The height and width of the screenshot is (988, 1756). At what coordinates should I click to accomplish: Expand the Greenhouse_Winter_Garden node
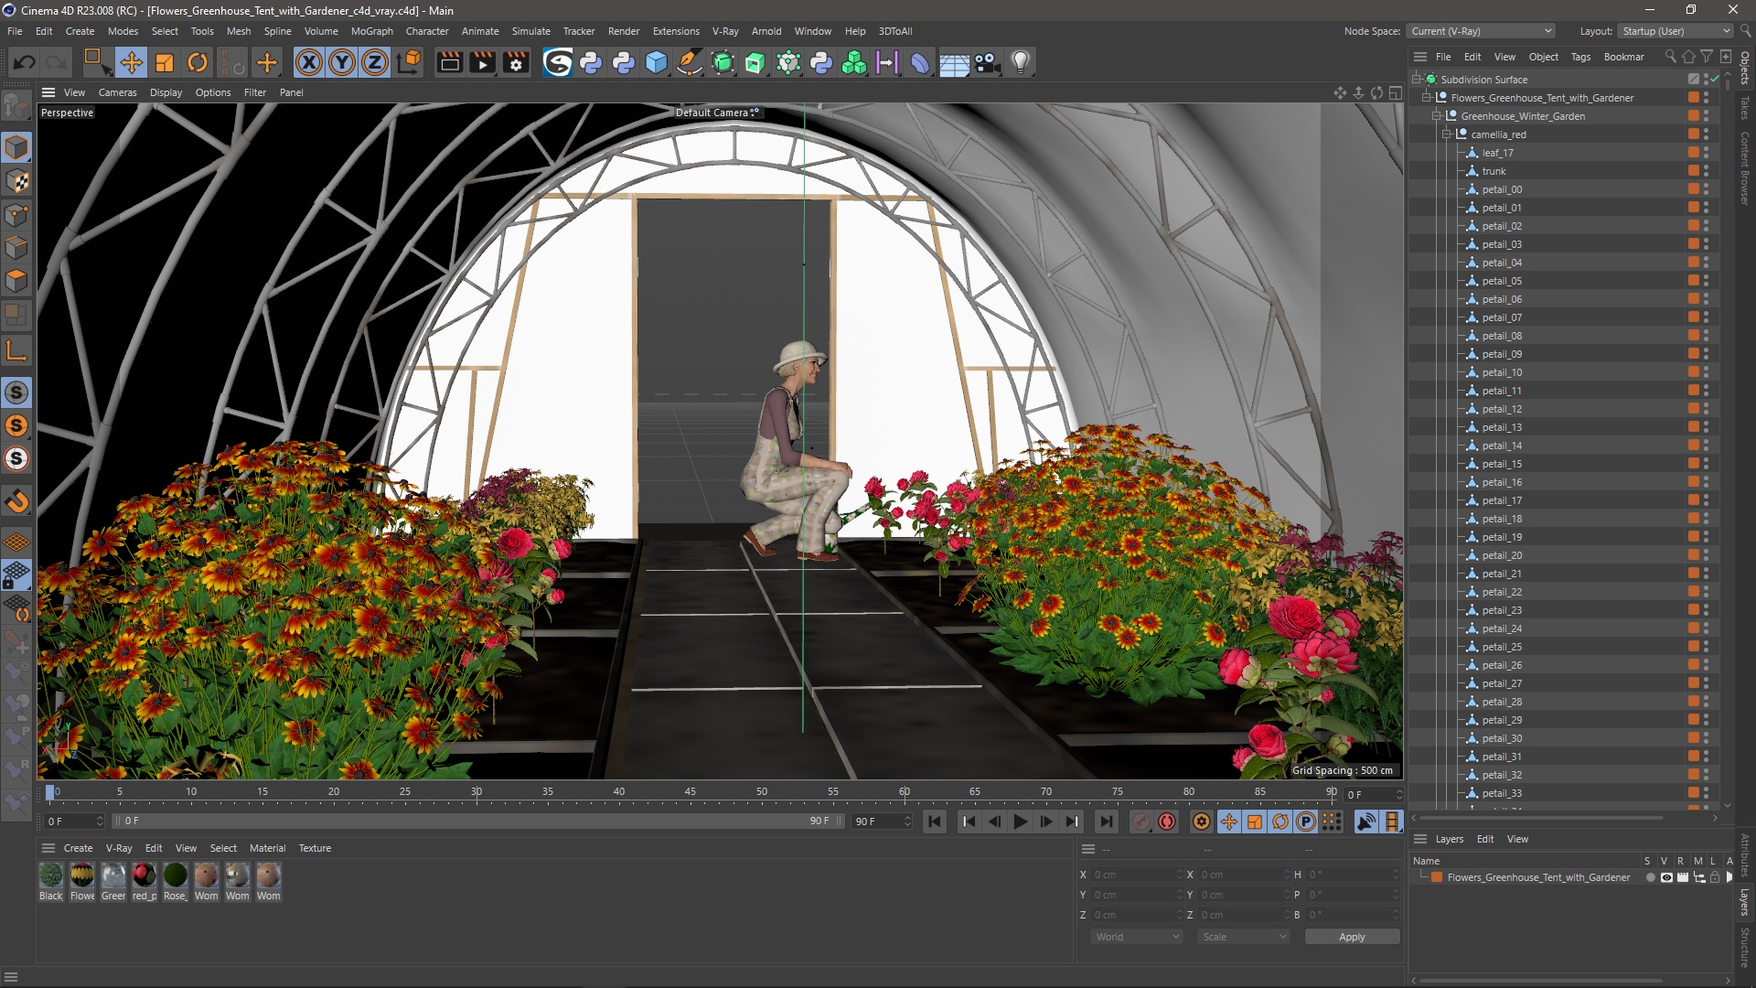click(1437, 116)
